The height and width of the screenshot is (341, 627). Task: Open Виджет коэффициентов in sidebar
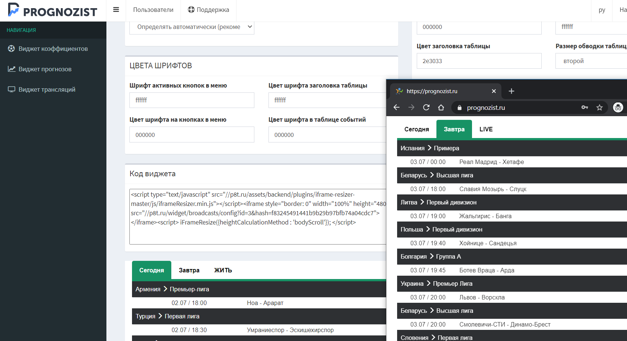click(53, 49)
